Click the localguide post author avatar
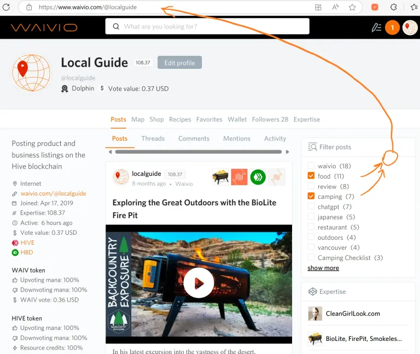Image resolution: width=420 pixels, height=354 pixels. [121, 177]
